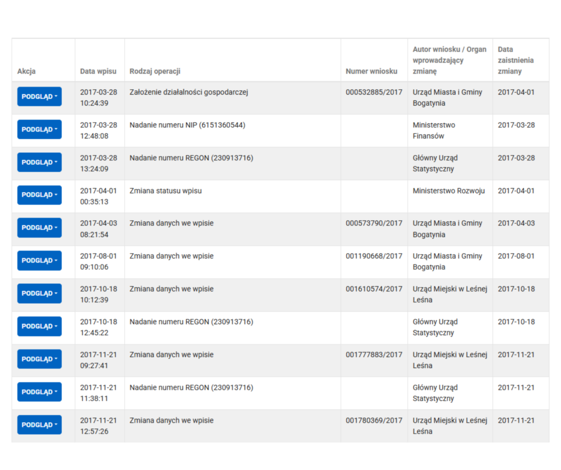Open PODGLĄD dropdown for entry 2017-04-01 00:35:13
561x470 pixels.
(x=39, y=195)
